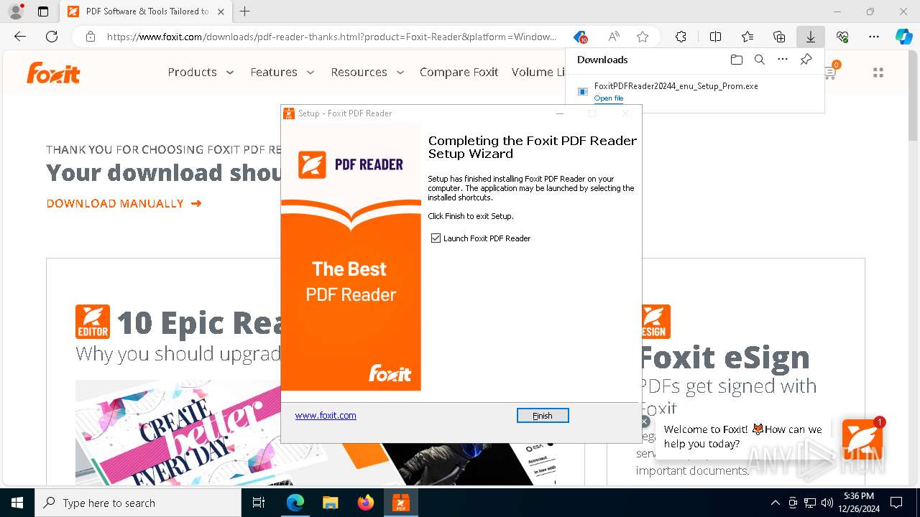Open Edge Settings and more menu
Screen dimensions: 920x517
(874, 37)
